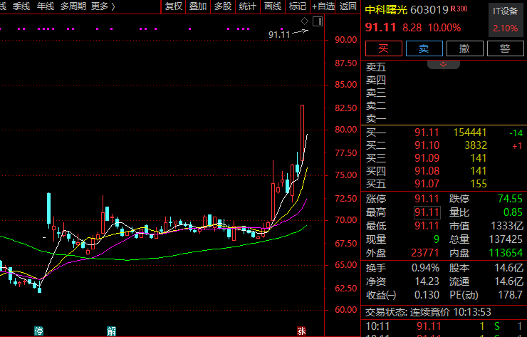This screenshot has width=527, height=337.
Task: Click the 卖五 sell order row
Action: click(x=444, y=67)
